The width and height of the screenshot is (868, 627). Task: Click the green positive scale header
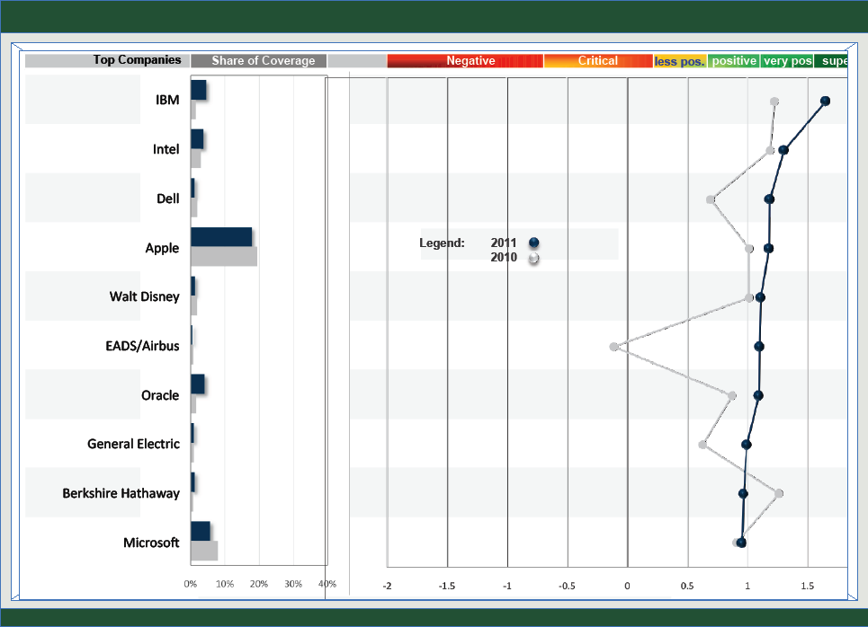click(x=734, y=61)
